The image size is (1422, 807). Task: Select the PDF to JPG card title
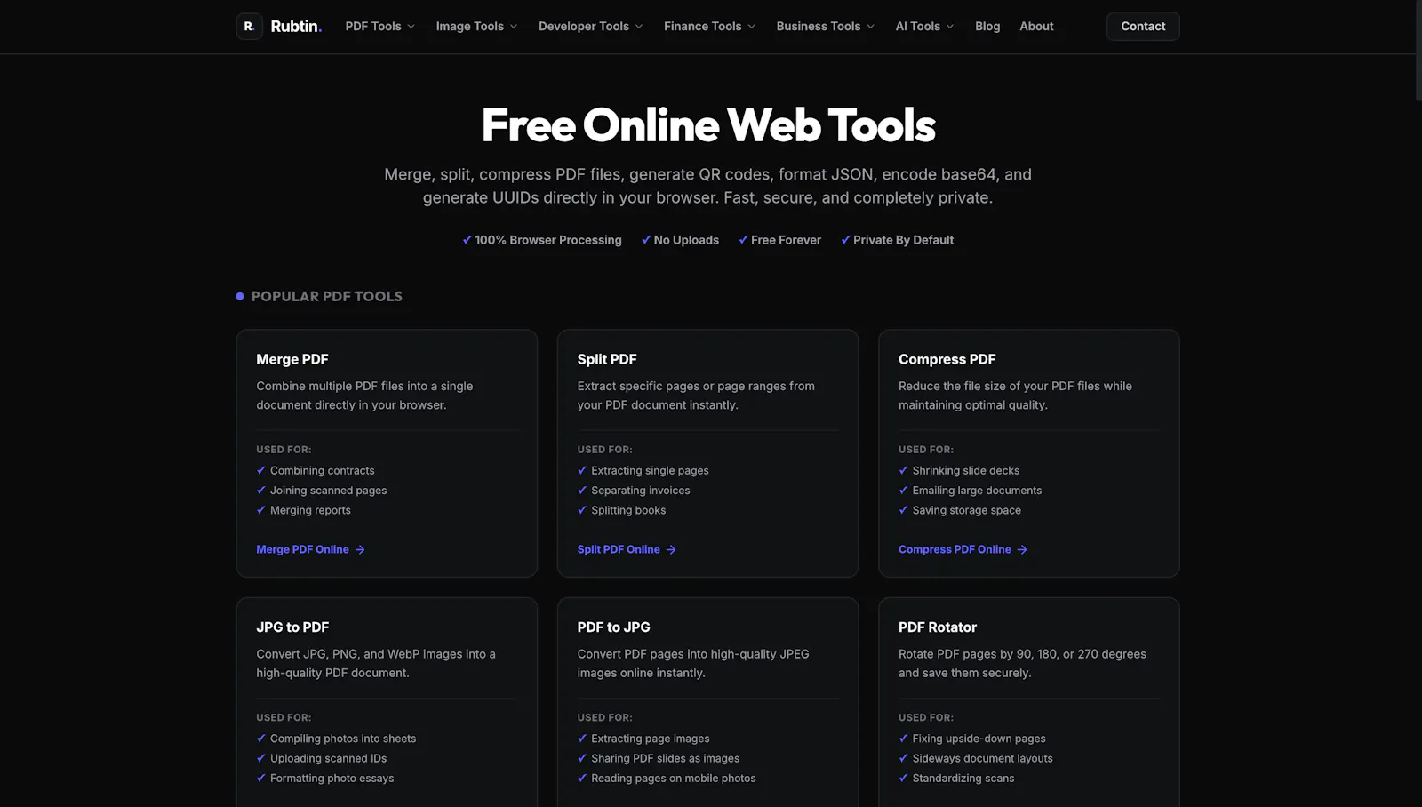tap(613, 627)
